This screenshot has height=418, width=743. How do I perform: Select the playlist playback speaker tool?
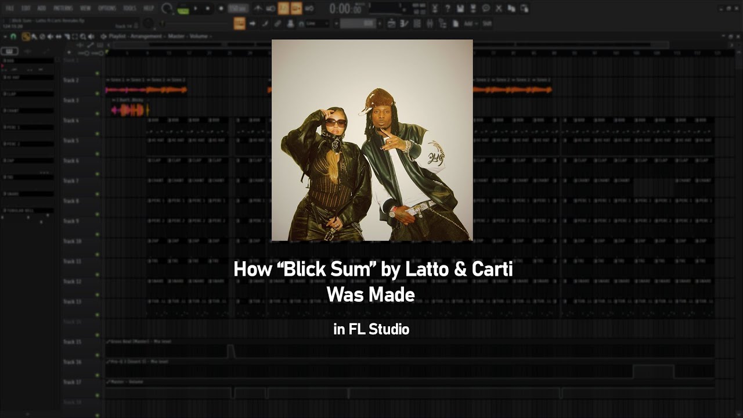point(91,37)
